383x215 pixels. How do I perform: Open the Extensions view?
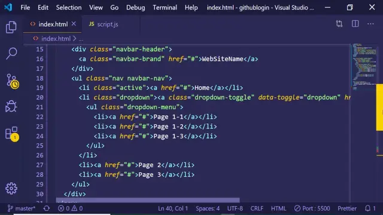coord(12,134)
